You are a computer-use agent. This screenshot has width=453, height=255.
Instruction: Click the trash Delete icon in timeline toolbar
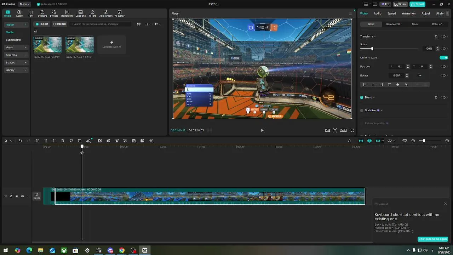[x=63, y=141]
